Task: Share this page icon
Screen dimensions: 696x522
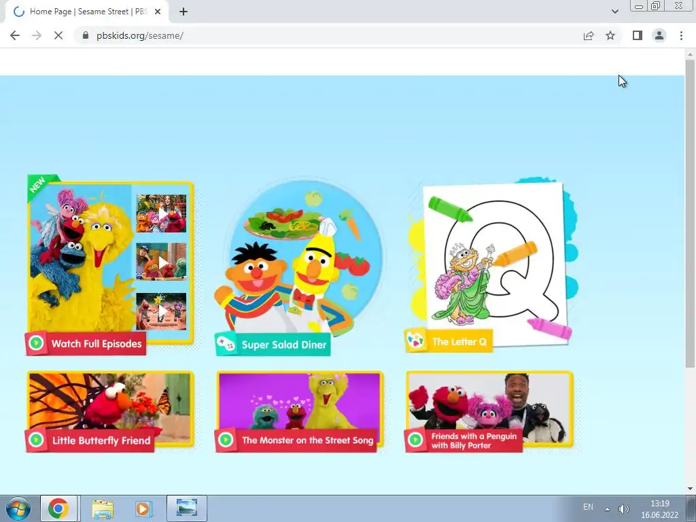Action: click(x=589, y=35)
